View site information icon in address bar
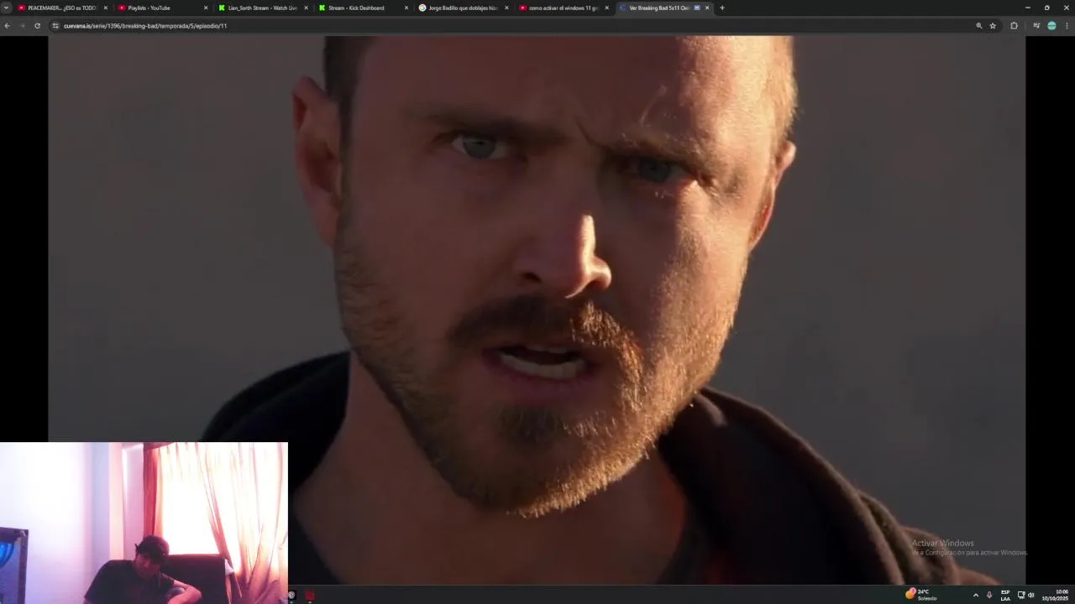1075x604 pixels. click(55, 26)
